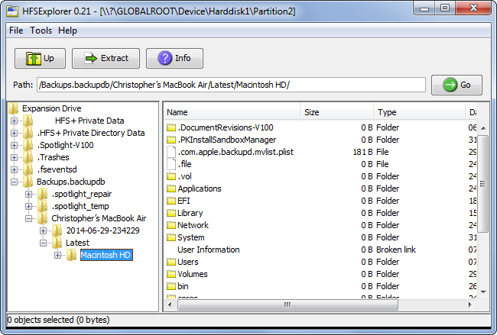Screen dimensions: 497x335
Task: Select the .HFS+ Private Directory Data tree label
Action: coord(91,133)
